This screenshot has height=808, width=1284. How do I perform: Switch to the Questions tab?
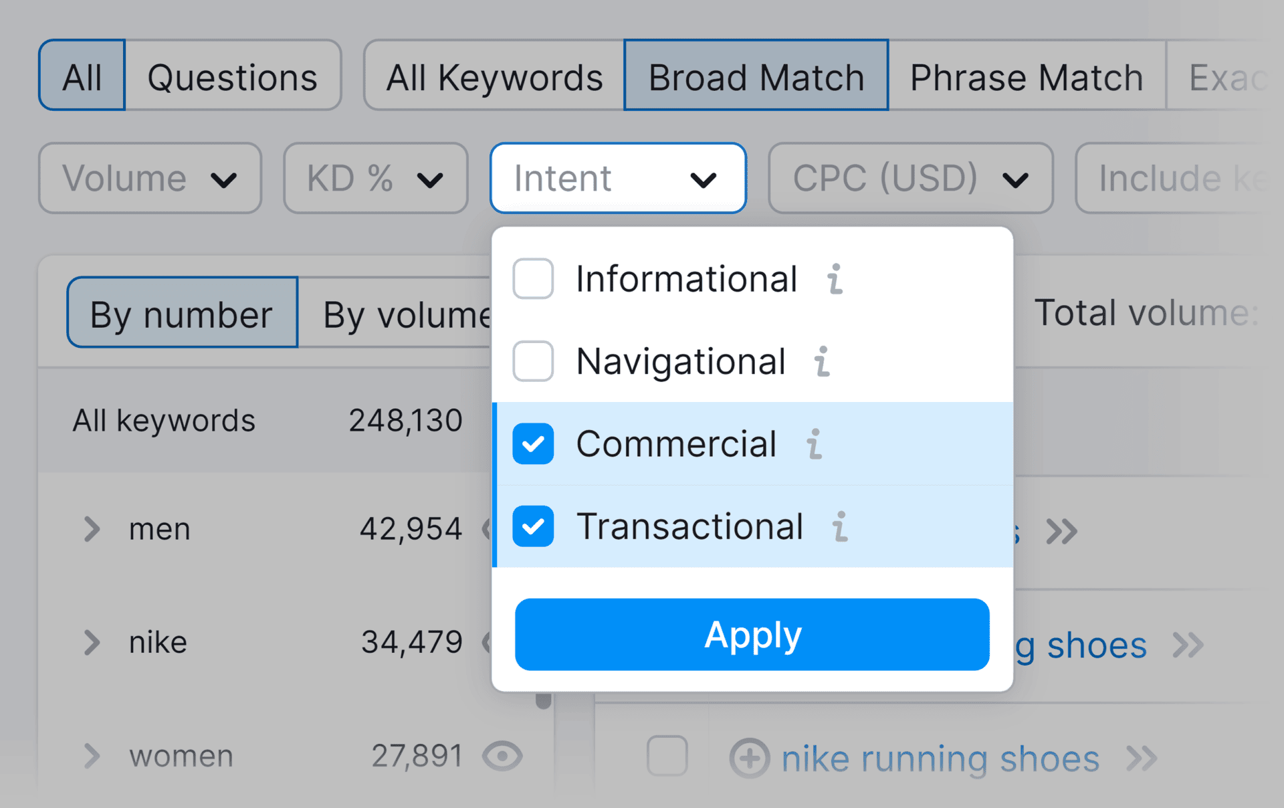233,76
